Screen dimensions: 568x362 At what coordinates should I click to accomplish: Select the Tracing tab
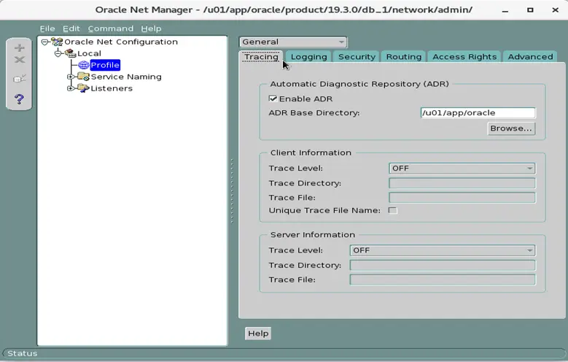(x=261, y=57)
